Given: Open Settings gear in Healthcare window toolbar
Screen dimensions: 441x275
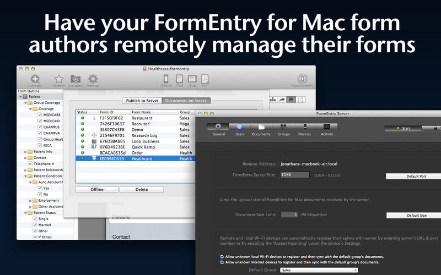Looking at the screenshot, I should coord(93,79).
